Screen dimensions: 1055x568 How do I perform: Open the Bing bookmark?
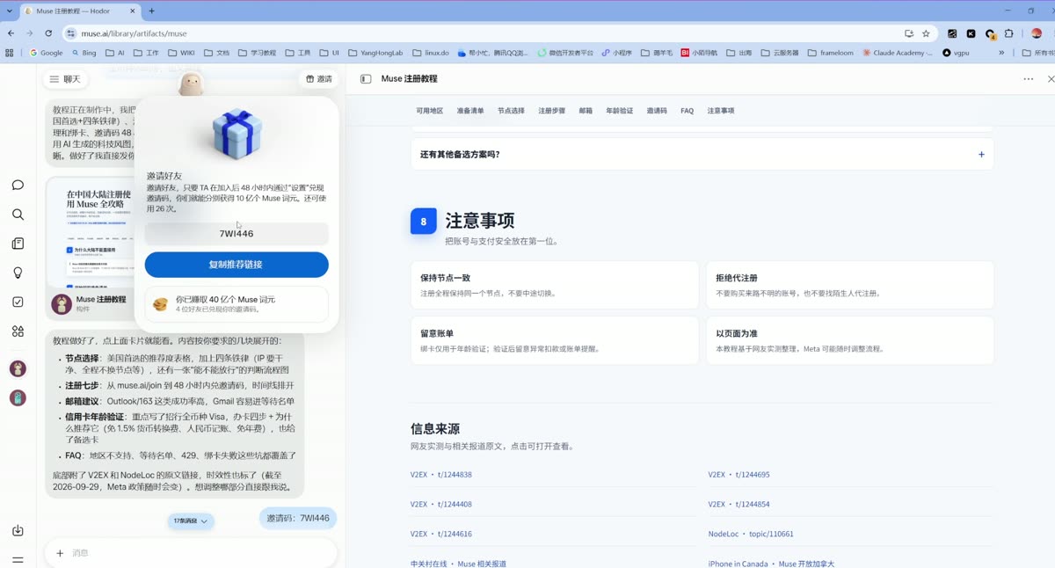84,53
